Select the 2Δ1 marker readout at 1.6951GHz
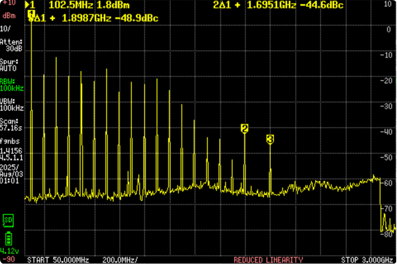Image resolution: width=397 pixels, height=264 pixels. 278,5
